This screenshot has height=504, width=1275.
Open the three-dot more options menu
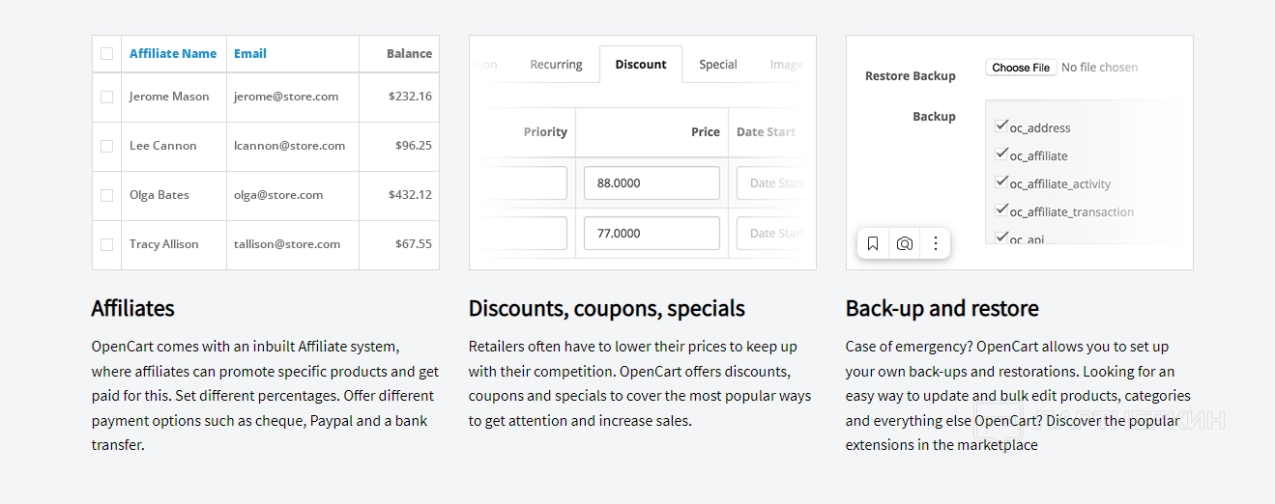point(935,244)
